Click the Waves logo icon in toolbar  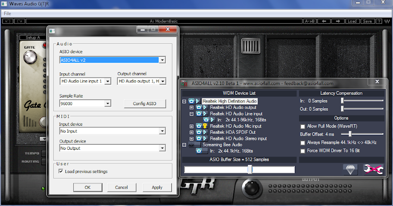click(x=387, y=21)
